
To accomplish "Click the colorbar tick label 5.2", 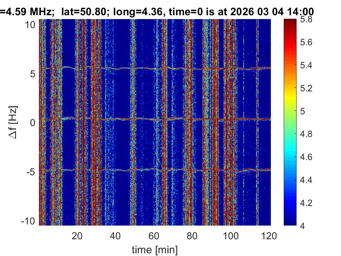I will [310, 88].
